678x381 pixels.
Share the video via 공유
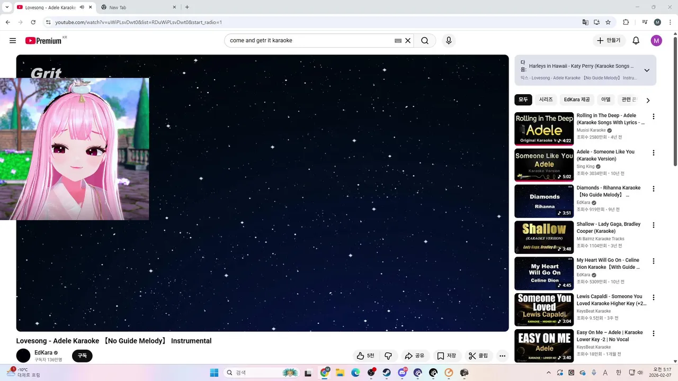(x=415, y=356)
